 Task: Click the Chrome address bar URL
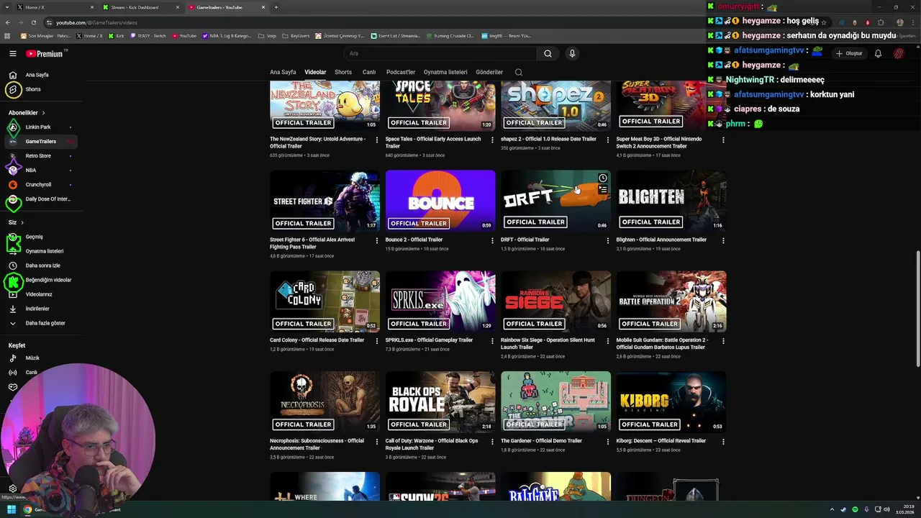click(x=96, y=22)
